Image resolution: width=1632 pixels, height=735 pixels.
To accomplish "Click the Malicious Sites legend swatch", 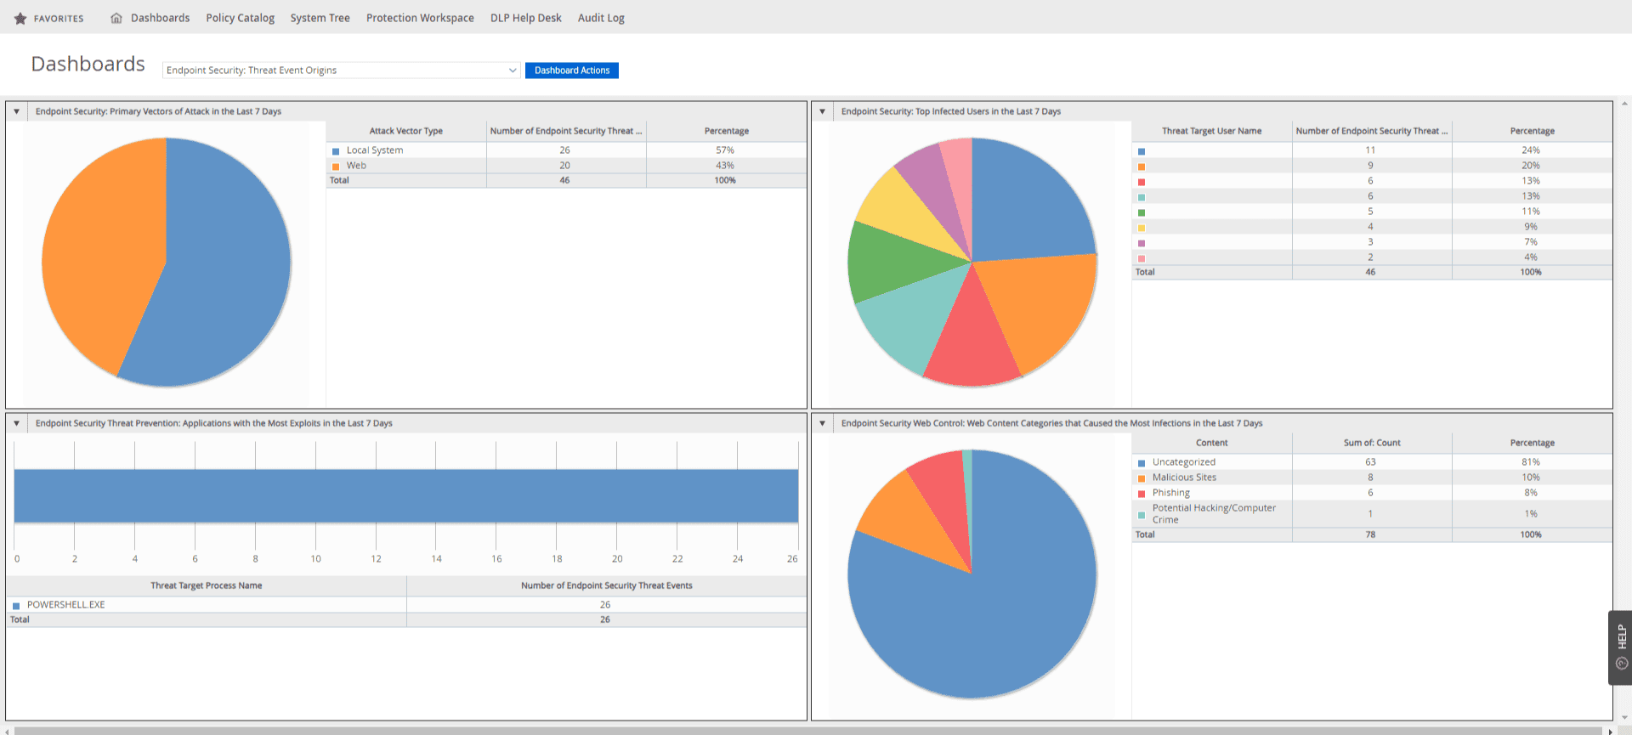I will pyautogui.click(x=1142, y=478).
